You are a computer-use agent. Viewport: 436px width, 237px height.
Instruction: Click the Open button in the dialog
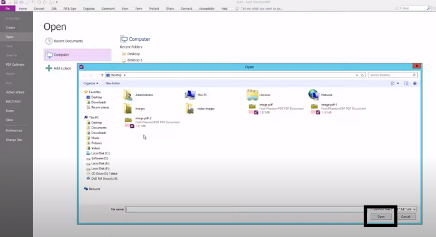(381, 217)
